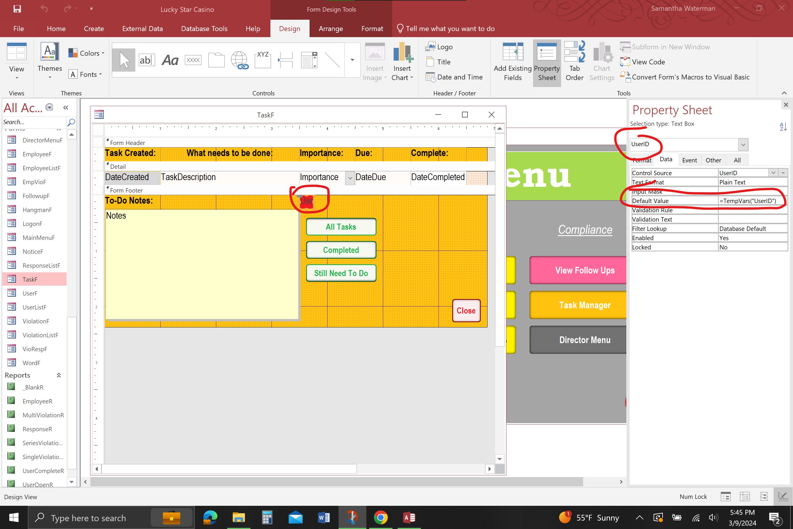Click inside the navigation pane Search box
This screenshot has width=793, height=529.
coord(34,122)
